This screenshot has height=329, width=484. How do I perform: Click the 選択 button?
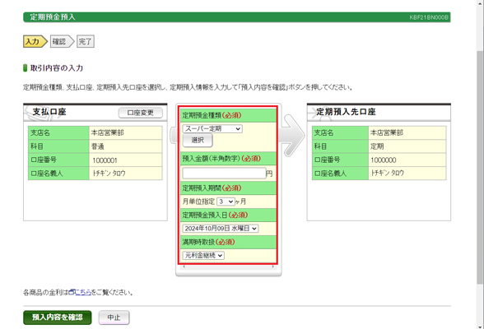click(x=198, y=141)
